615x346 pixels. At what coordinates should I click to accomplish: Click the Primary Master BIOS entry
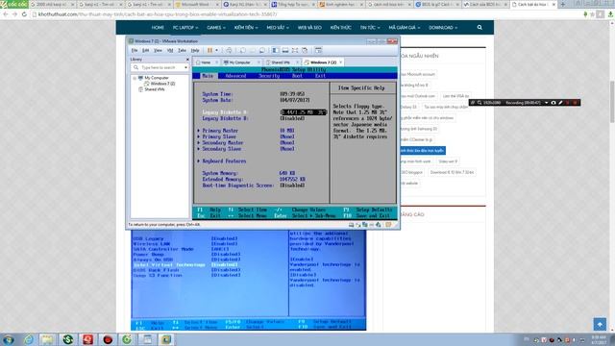pos(220,131)
